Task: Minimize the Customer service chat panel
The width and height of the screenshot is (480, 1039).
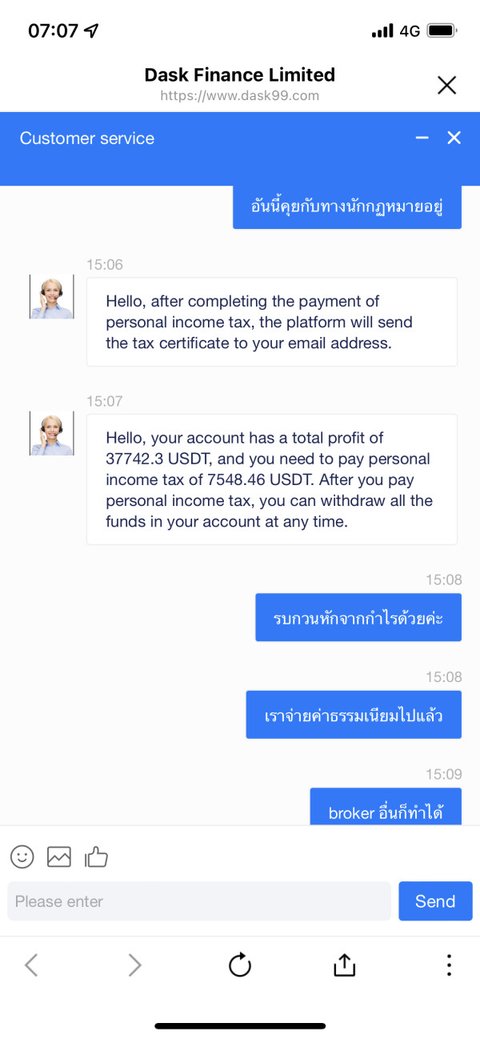Action: [422, 138]
